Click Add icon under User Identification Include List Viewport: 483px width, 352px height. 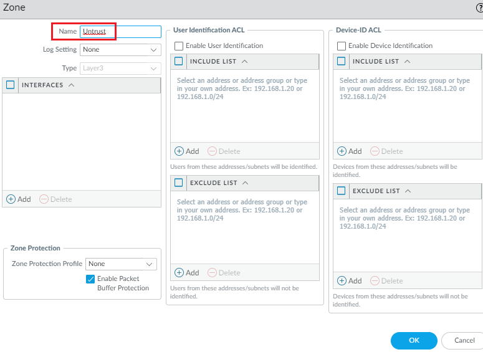(179, 151)
